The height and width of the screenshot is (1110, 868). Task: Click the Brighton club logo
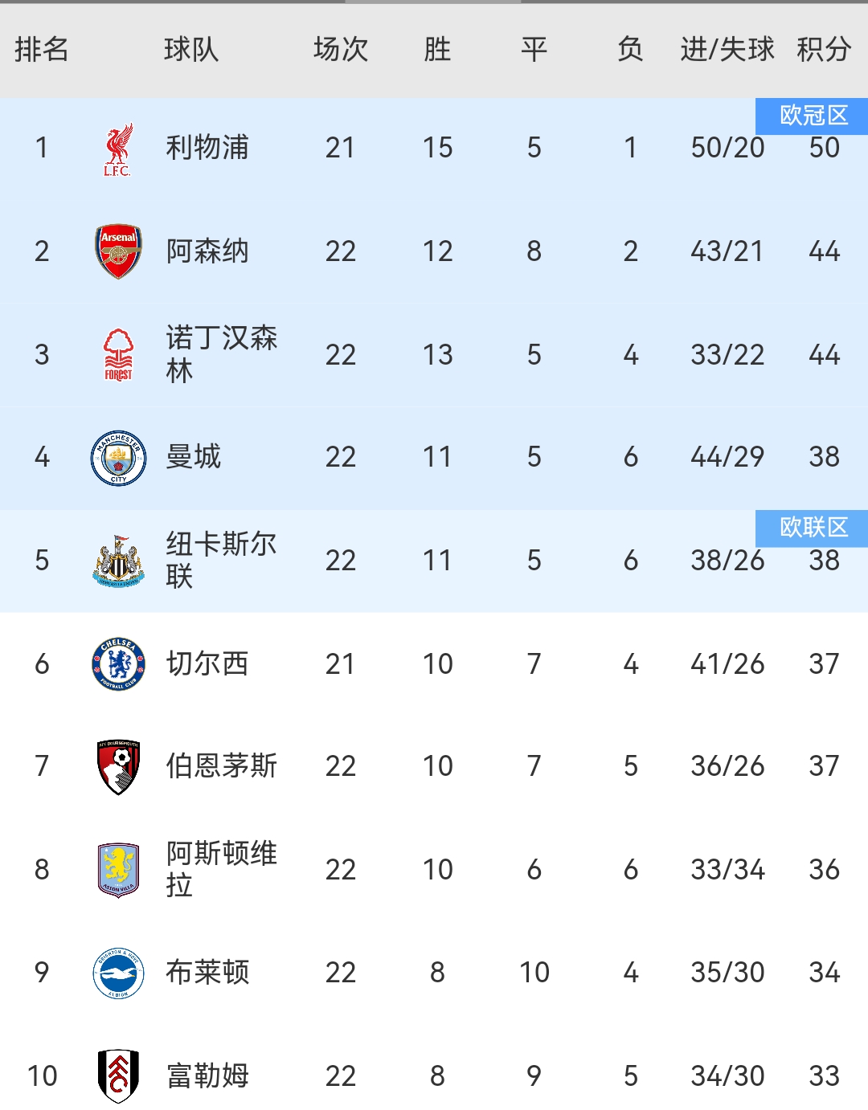click(118, 973)
